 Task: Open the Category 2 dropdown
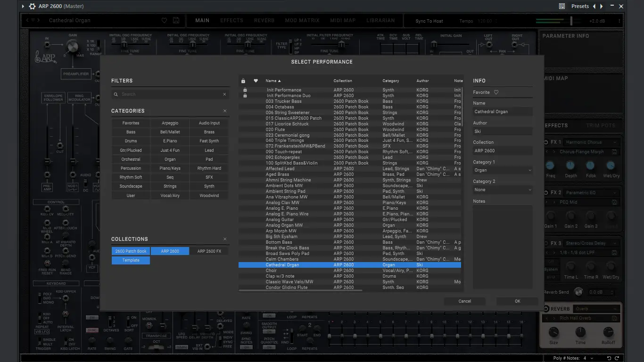(503, 189)
